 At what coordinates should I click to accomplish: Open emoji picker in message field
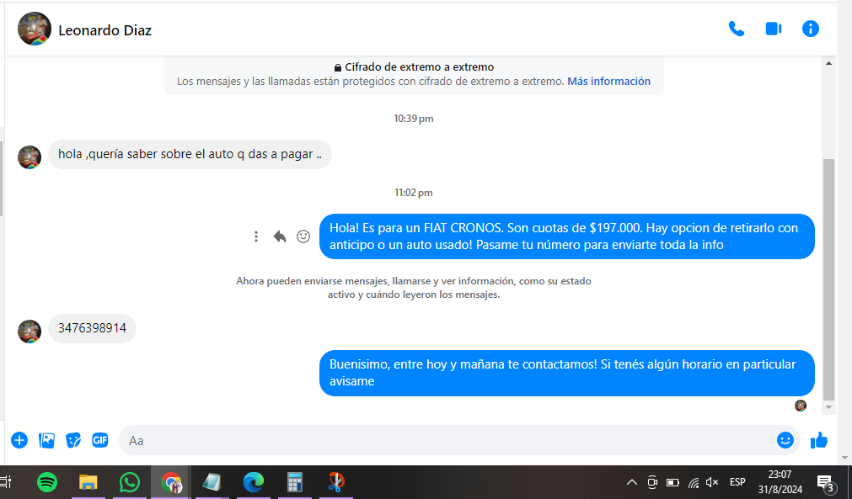785,440
